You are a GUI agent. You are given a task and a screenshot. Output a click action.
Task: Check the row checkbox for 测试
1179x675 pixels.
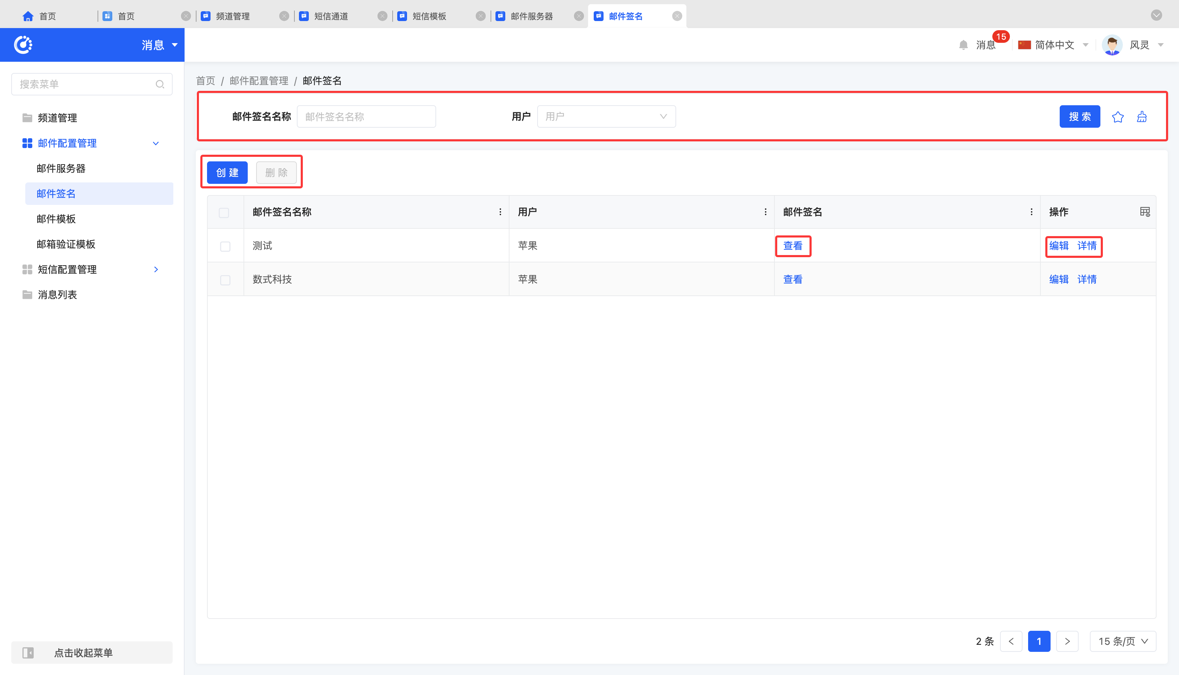(x=225, y=246)
